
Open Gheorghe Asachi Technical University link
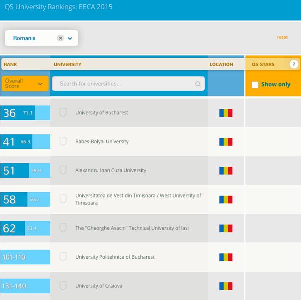click(x=132, y=228)
